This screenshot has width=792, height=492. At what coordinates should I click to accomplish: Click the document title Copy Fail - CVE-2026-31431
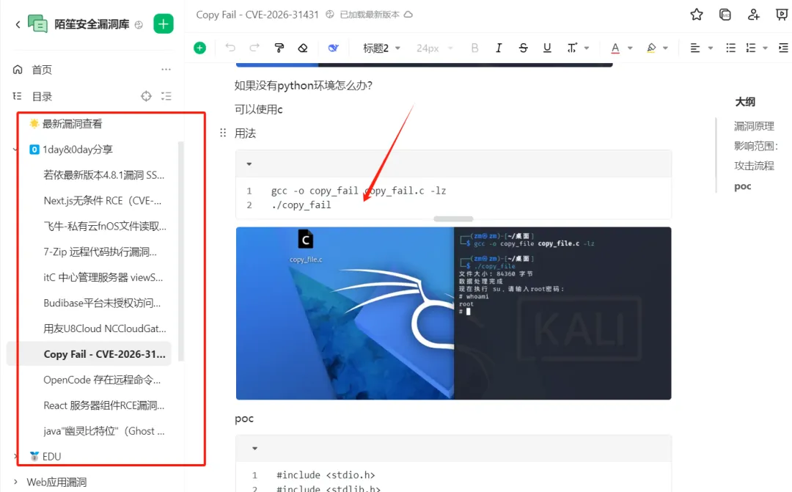(x=257, y=15)
